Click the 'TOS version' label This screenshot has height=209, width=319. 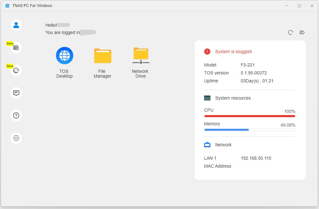coord(216,73)
